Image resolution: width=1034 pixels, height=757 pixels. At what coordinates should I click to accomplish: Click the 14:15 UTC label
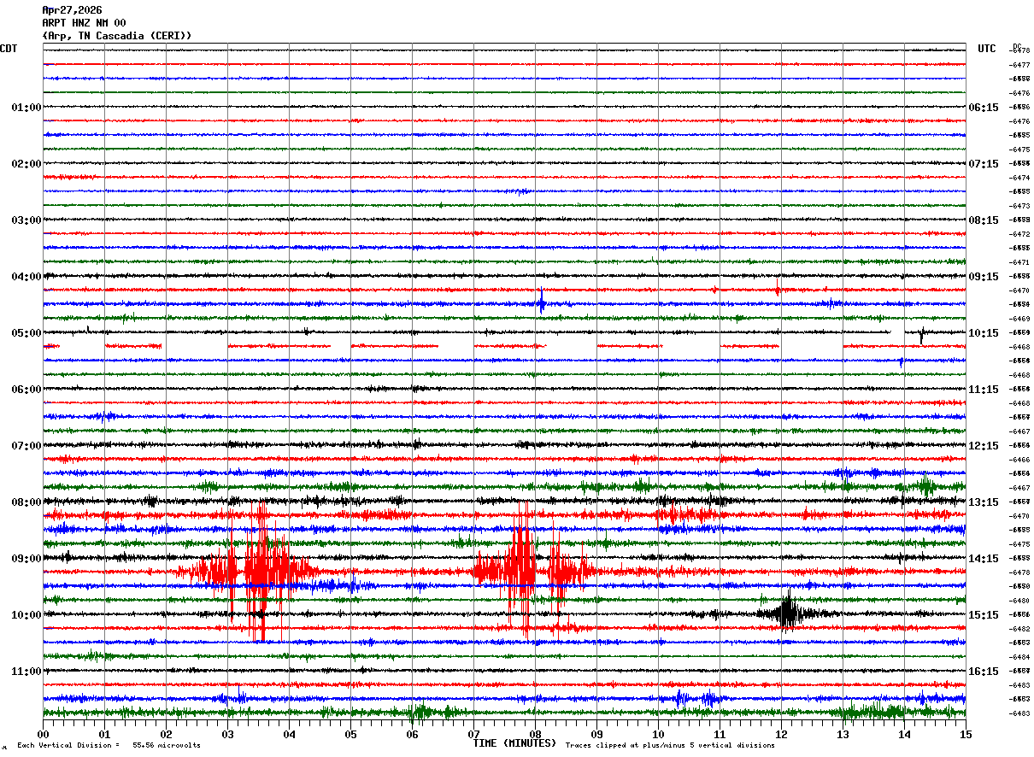click(x=984, y=559)
